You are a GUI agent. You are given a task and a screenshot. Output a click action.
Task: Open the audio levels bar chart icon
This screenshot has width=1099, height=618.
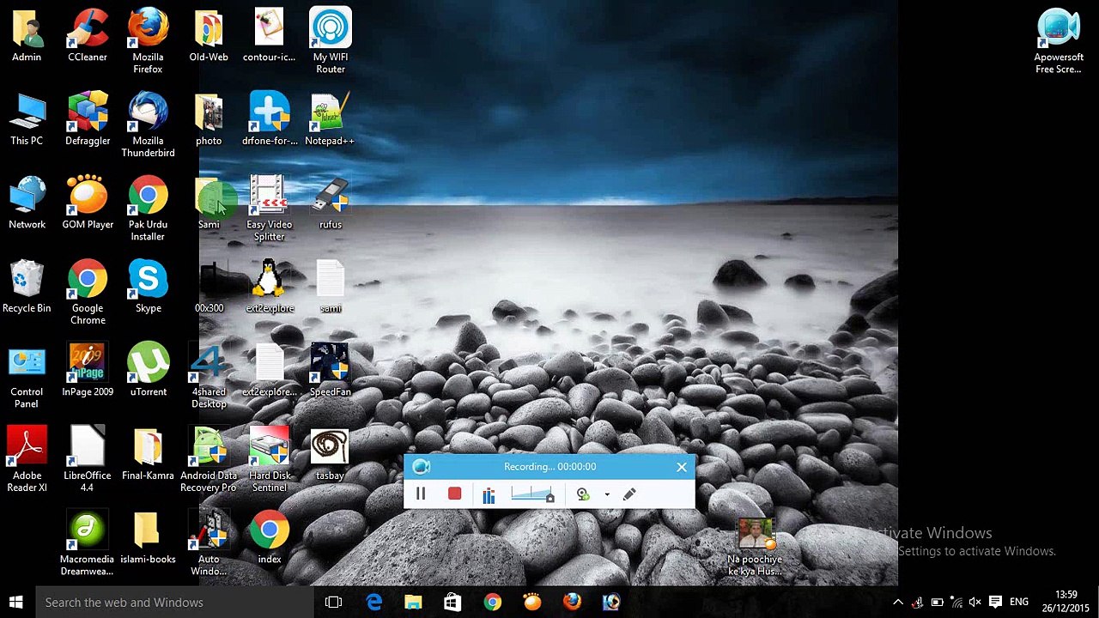(489, 494)
